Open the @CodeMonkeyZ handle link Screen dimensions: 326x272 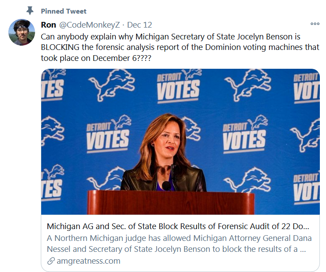click(x=90, y=25)
